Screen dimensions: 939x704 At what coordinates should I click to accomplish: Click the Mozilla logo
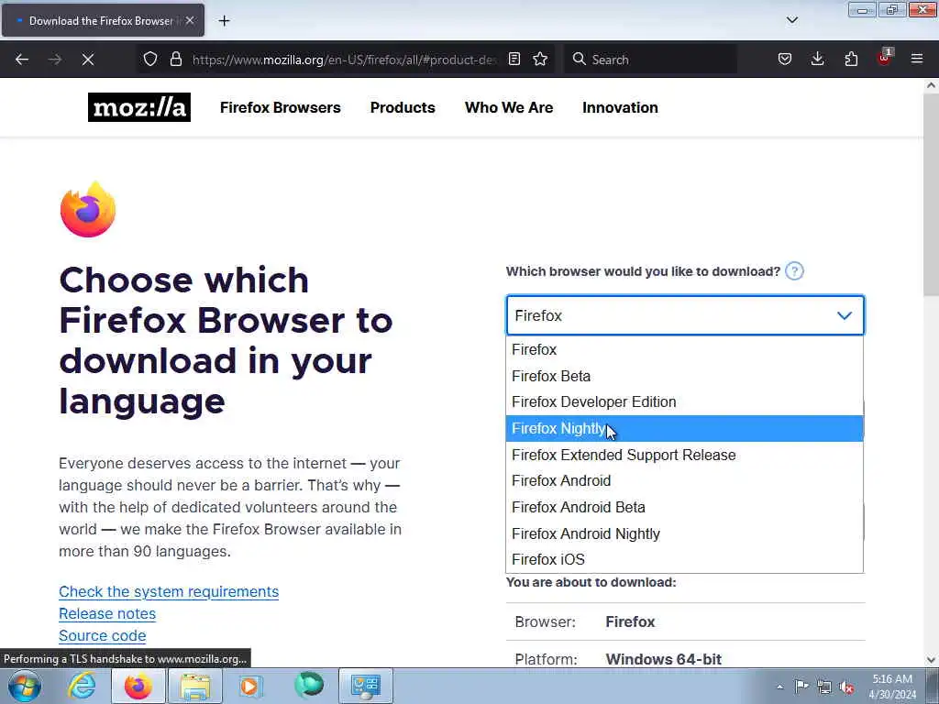click(139, 107)
